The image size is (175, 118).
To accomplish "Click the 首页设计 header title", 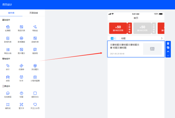I will [7, 5].
